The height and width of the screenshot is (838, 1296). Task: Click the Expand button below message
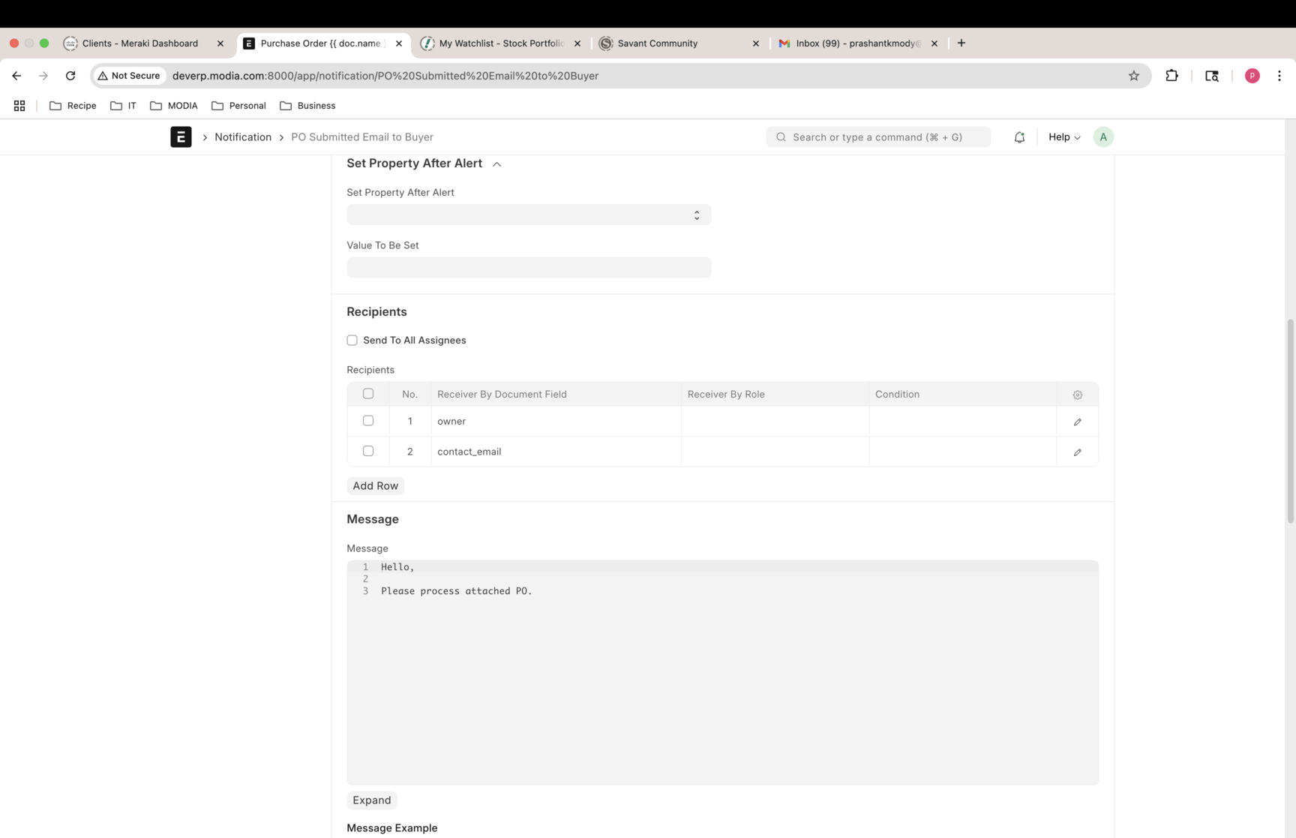point(372,800)
